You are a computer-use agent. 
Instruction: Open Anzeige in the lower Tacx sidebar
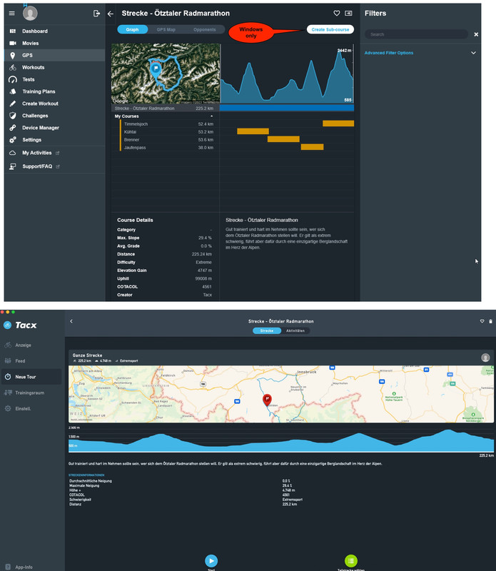click(31, 345)
